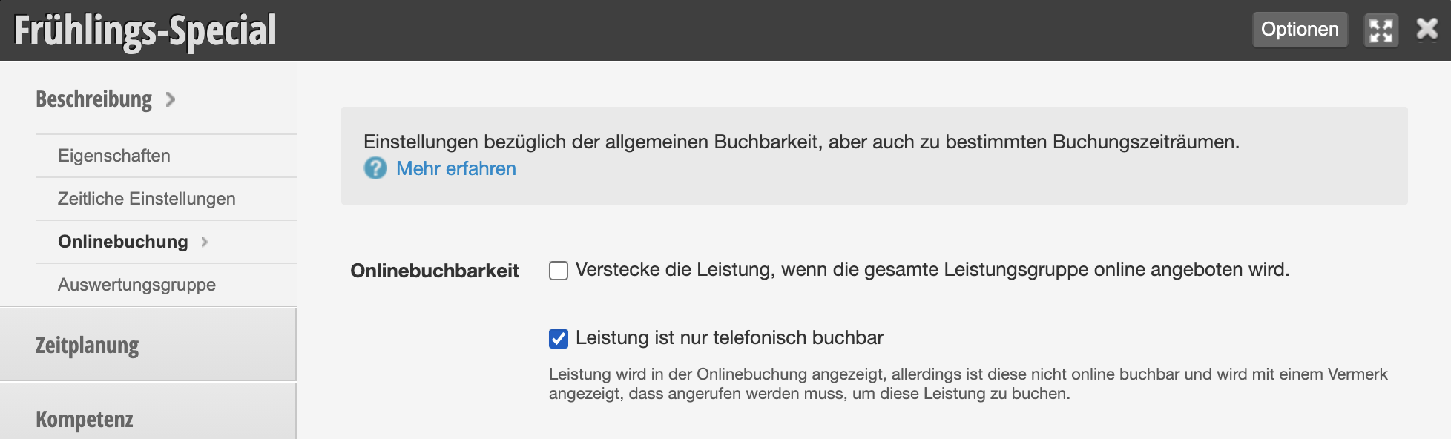Uncheck Leistung ist nur telefonisch buchbar

559,339
